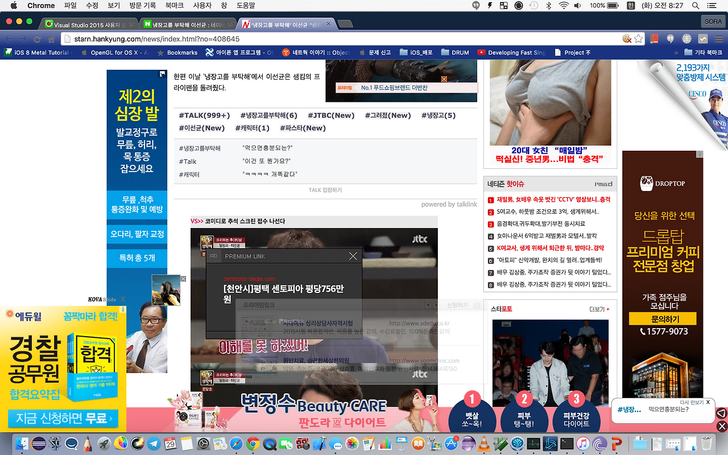Close the floating talk bubble widget
Screen dimensions: 728x455
tap(708, 402)
